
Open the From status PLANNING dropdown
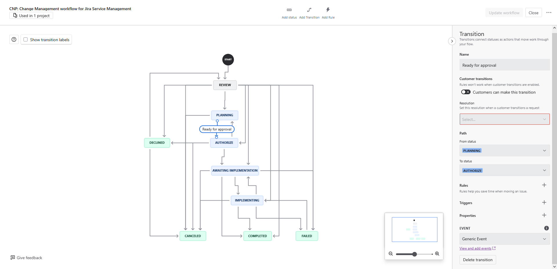(504, 151)
